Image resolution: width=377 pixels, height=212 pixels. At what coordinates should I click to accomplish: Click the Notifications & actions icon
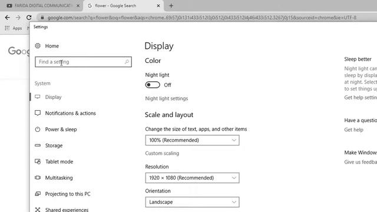[38, 113]
